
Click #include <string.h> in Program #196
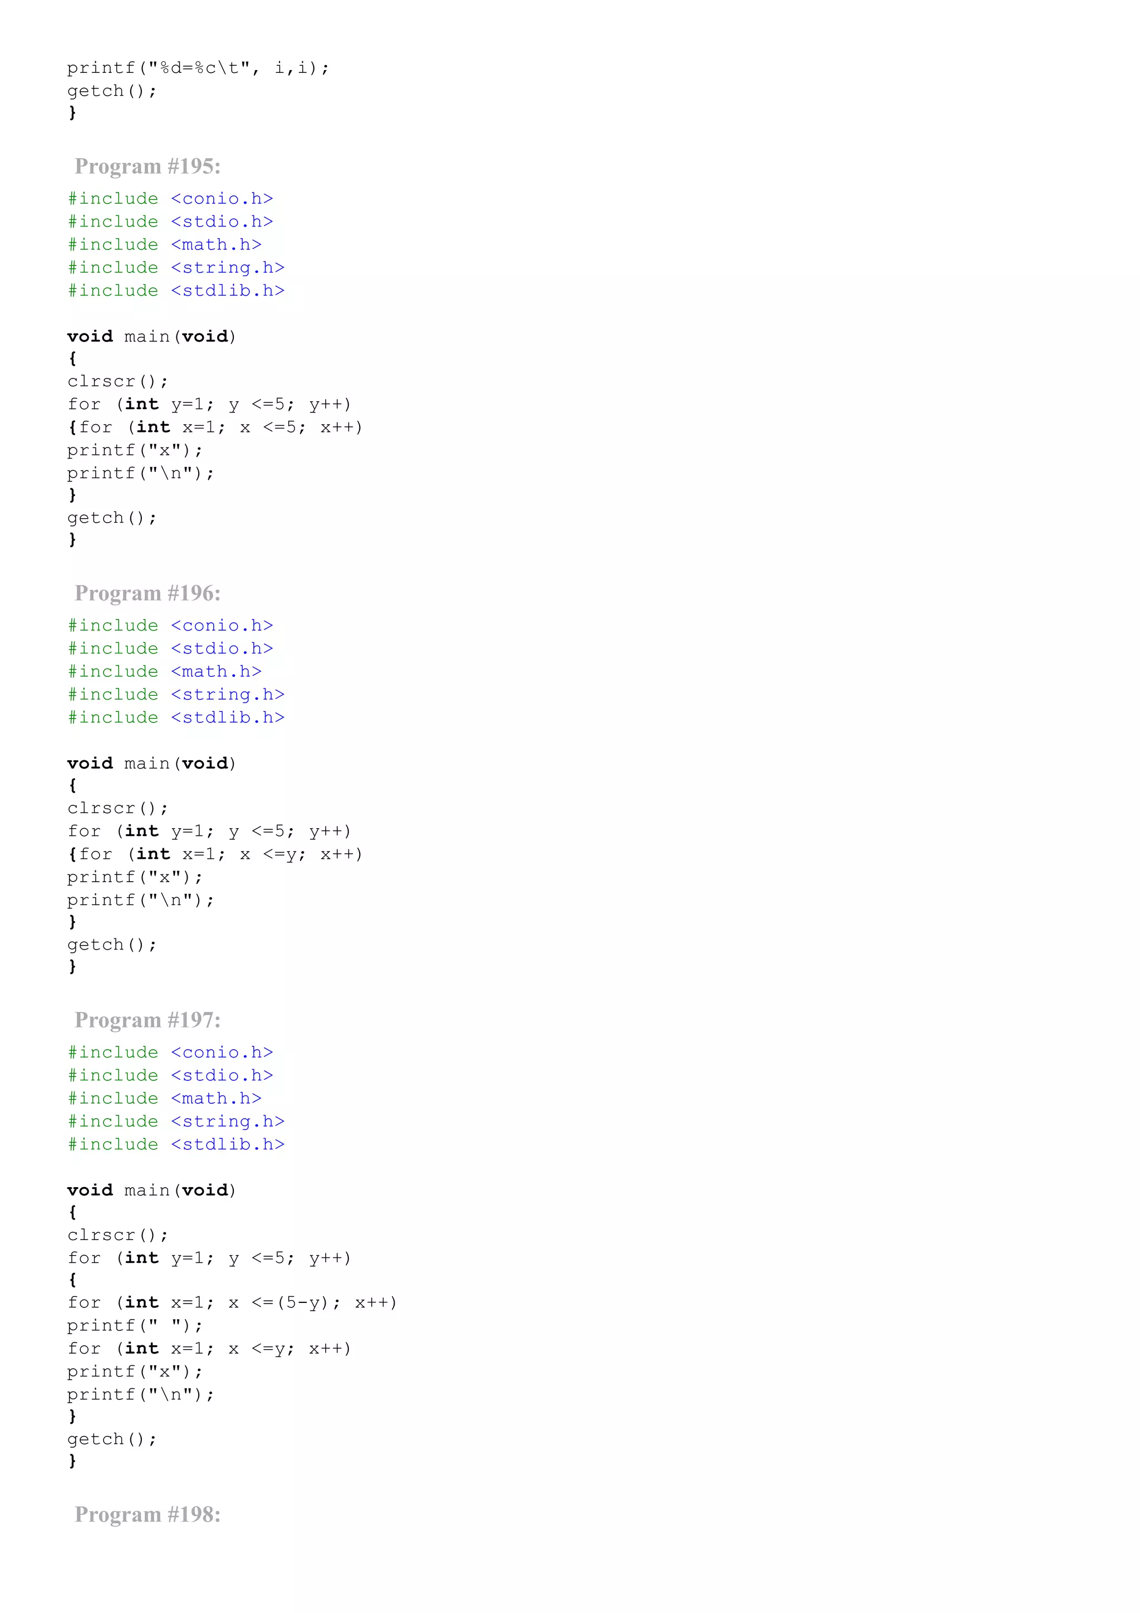pos(176,695)
